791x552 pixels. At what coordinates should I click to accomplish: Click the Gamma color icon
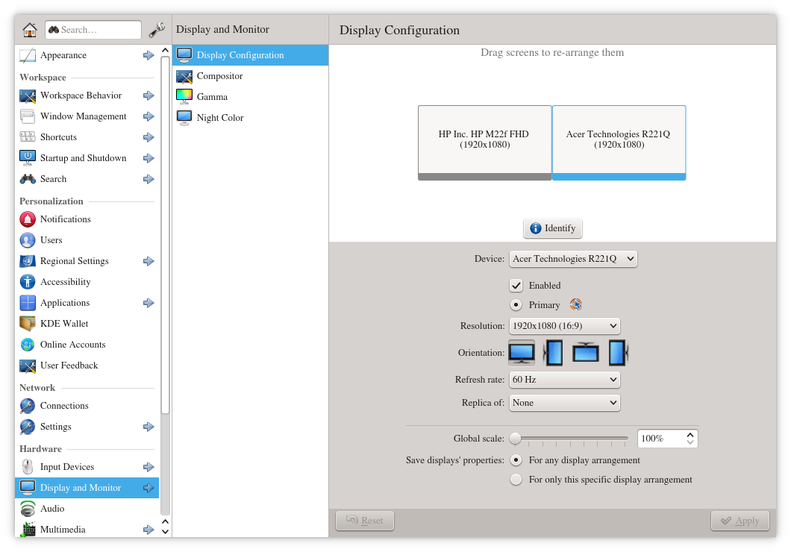[x=184, y=97]
